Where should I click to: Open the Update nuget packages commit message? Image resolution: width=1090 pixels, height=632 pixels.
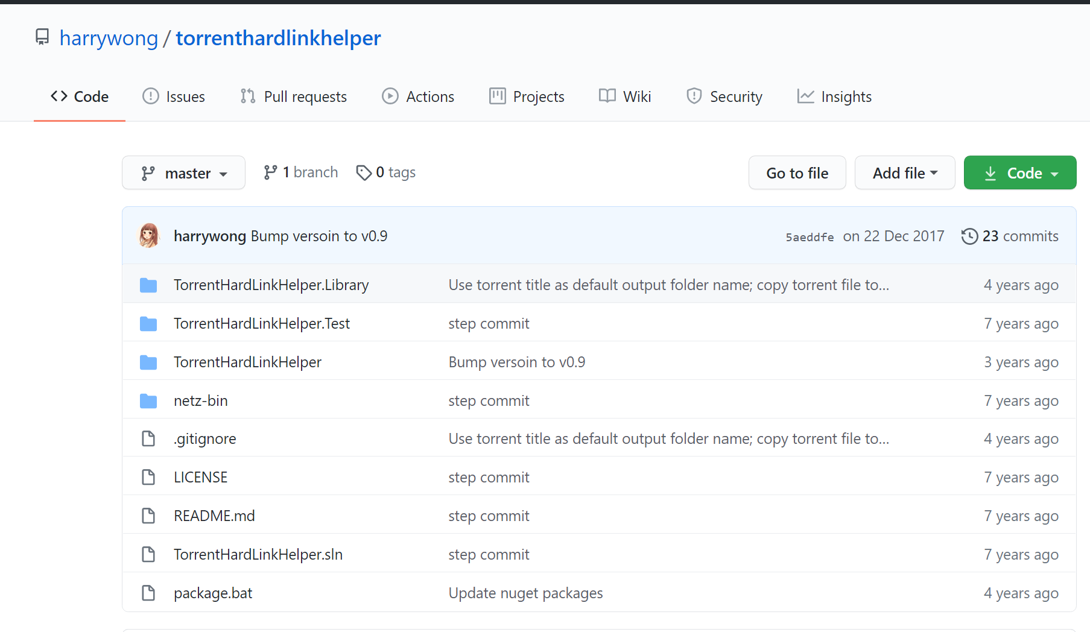[525, 593]
